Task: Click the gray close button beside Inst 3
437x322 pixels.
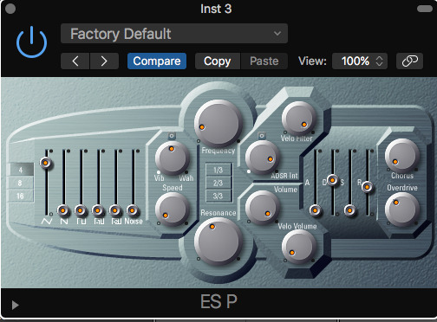Action: pyautogui.click(x=10, y=9)
